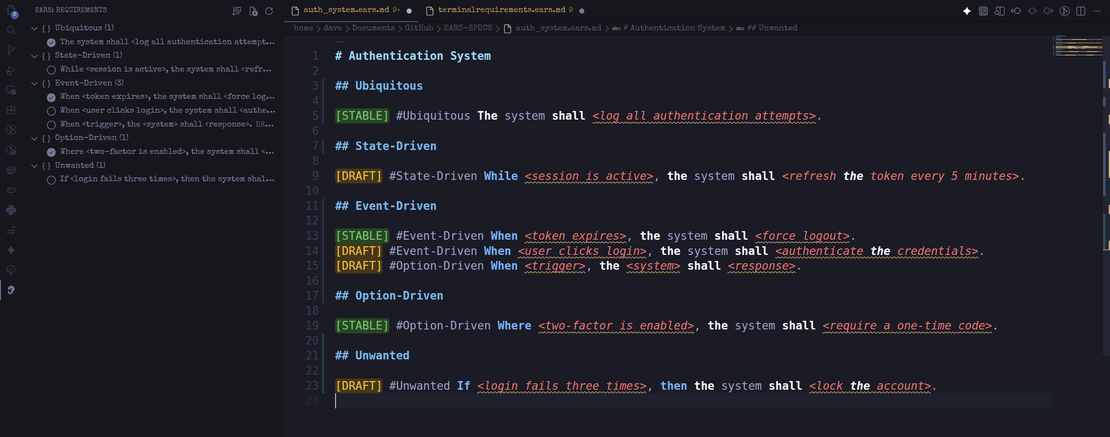1110x437 pixels.
Task: Click the sparkle AI icon in editor toolbar
Action: pyautogui.click(x=967, y=11)
